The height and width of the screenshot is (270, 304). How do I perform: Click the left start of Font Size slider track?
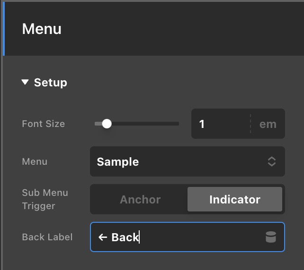point(96,124)
